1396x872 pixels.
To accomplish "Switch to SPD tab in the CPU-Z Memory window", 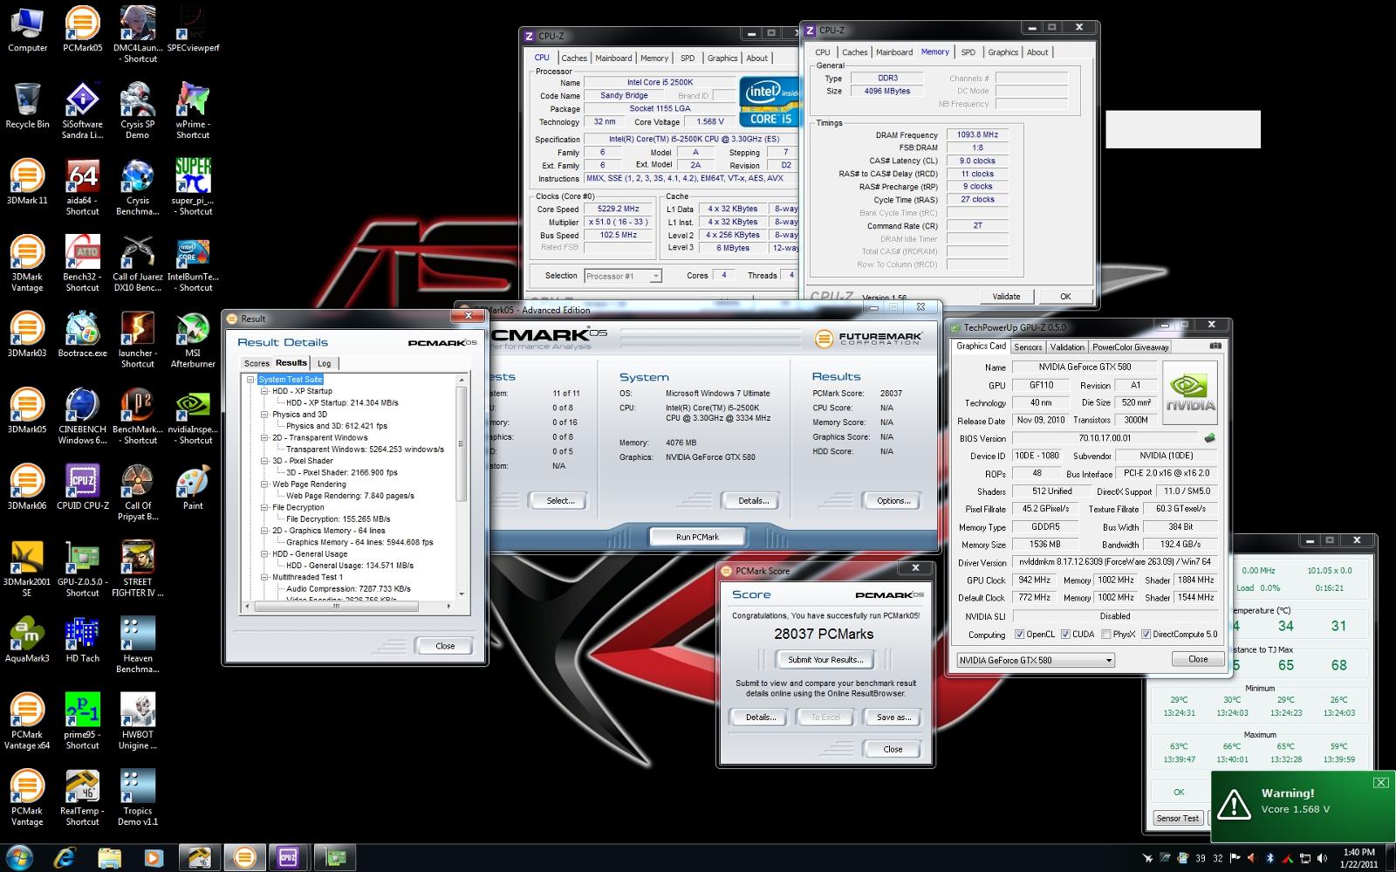I will pos(968,52).
